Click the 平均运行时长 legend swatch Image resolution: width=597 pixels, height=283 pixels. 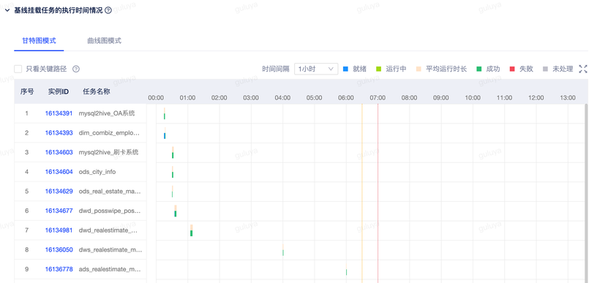[x=418, y=69]
